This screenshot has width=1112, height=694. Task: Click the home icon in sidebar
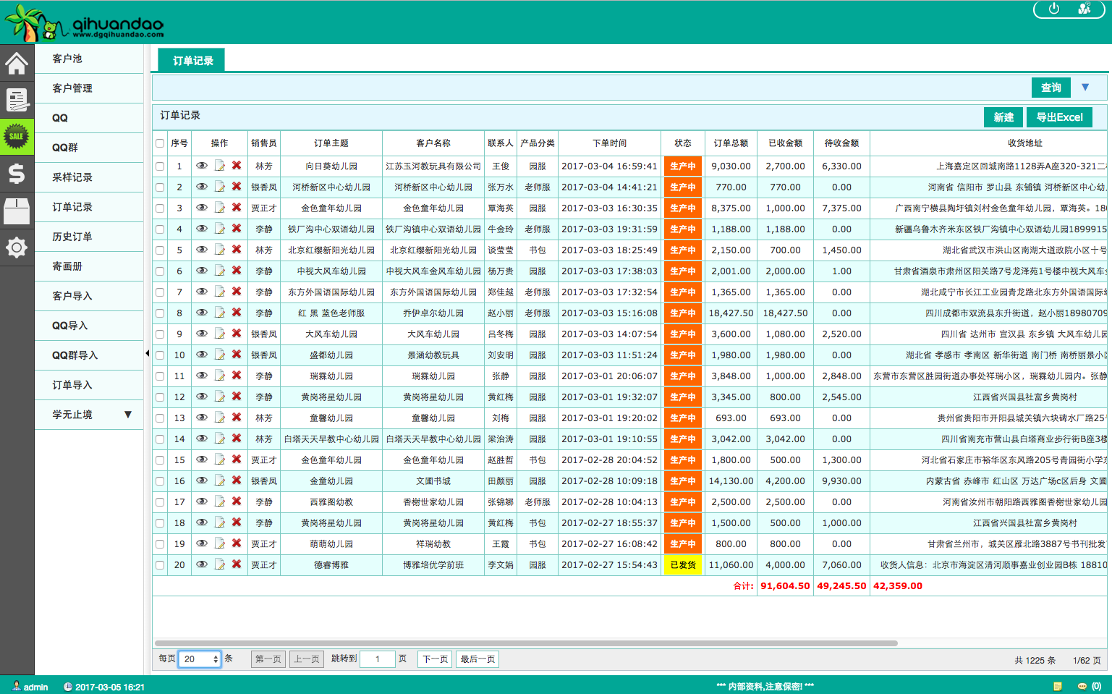coord(17,64)
